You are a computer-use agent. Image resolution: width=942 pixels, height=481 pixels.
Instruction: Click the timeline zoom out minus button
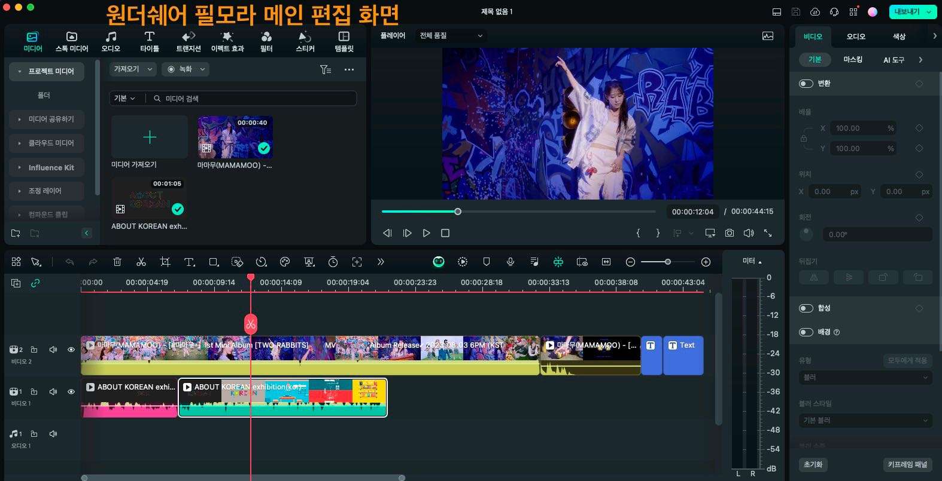[630, 262]
